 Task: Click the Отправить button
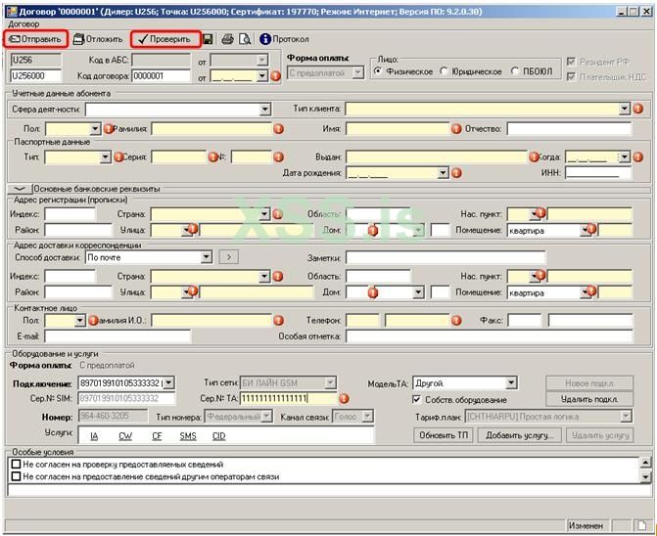point(35,39)
